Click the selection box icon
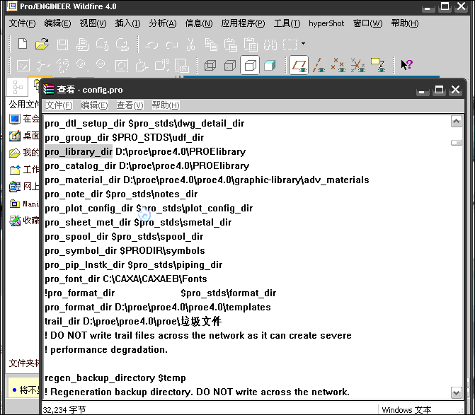 click(290, 45)
